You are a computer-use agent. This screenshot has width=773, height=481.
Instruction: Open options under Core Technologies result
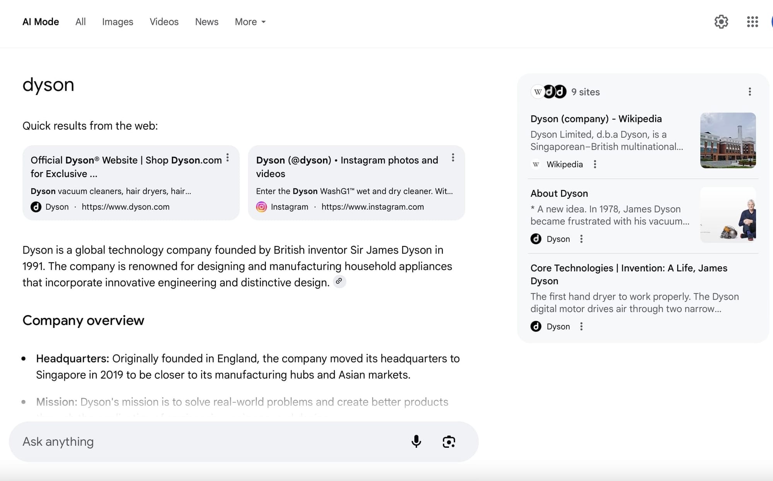581,327
